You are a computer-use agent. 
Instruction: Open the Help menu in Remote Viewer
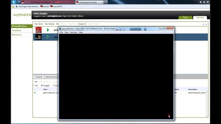(x=81, y=32)
